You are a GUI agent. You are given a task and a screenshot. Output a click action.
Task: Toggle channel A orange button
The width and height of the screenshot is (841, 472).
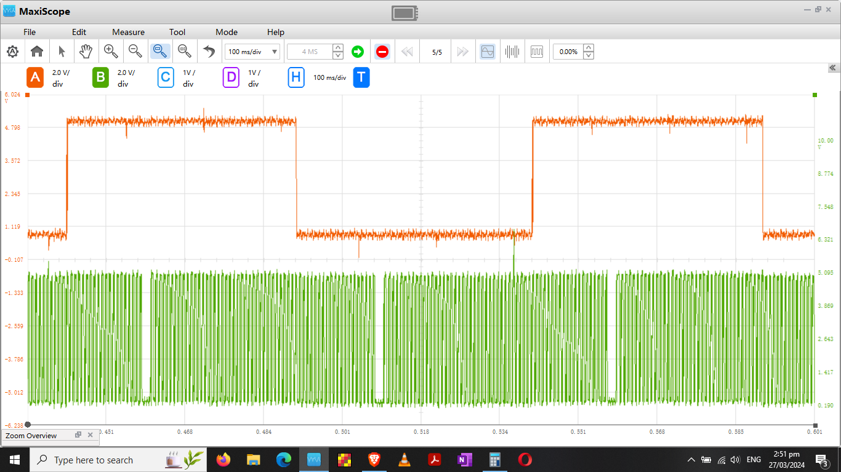click(35, 77)
